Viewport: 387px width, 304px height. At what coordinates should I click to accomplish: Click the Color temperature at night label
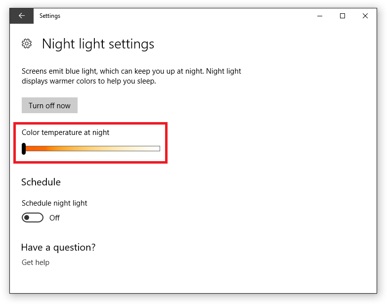pyautogui.click(x=65, y=132)
